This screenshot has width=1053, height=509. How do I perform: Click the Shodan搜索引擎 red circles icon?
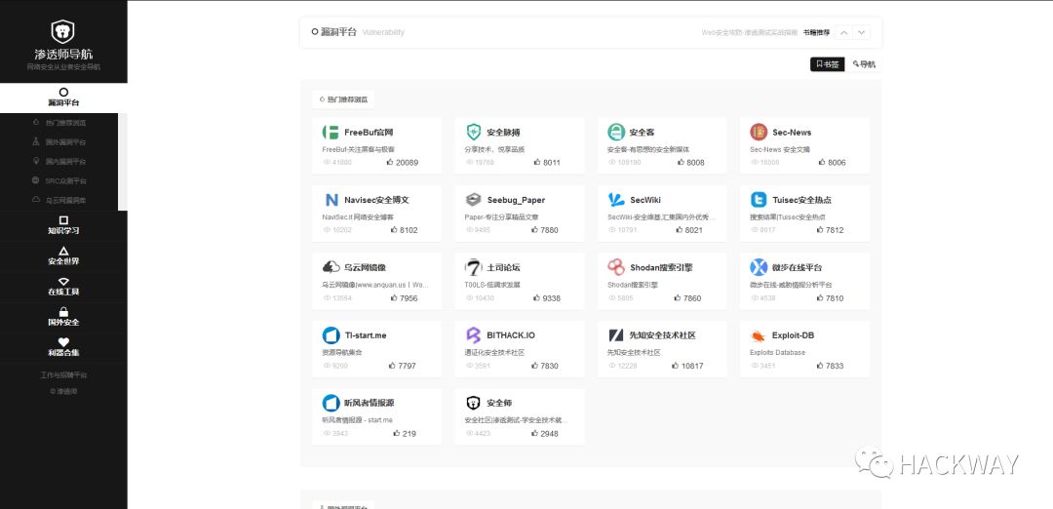(x=616, y=267)
